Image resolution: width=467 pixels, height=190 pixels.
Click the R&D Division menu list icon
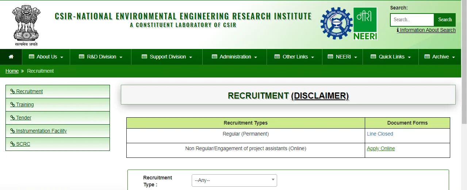pyautogui.click(x=82, y=57)
